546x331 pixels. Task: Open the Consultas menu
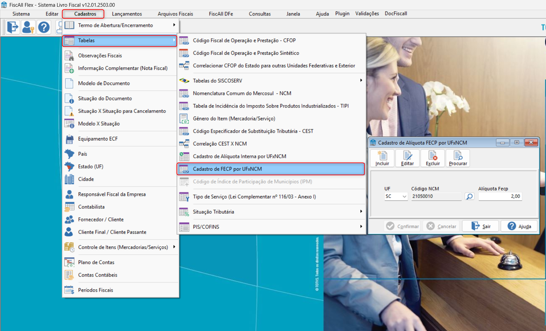[x=260, y=14]
